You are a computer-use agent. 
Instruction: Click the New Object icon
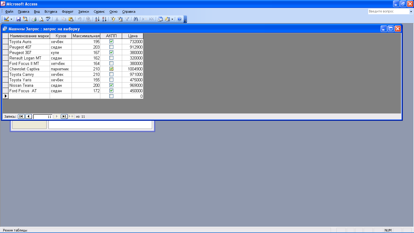pos(167,19)
